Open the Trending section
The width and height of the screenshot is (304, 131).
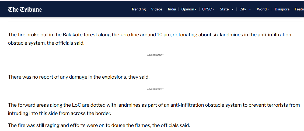click(x=138, y=9)
